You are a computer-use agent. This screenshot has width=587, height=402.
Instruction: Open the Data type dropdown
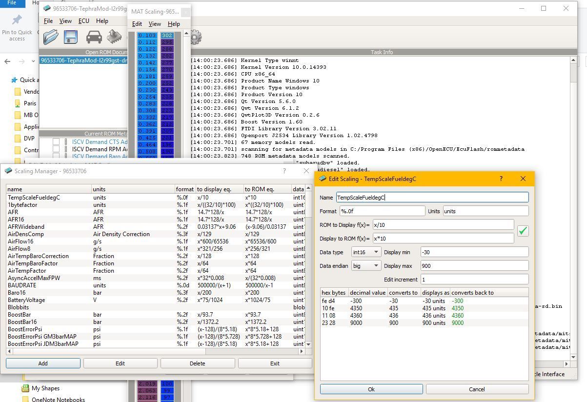pyautogui.click(x=366, y=252)
